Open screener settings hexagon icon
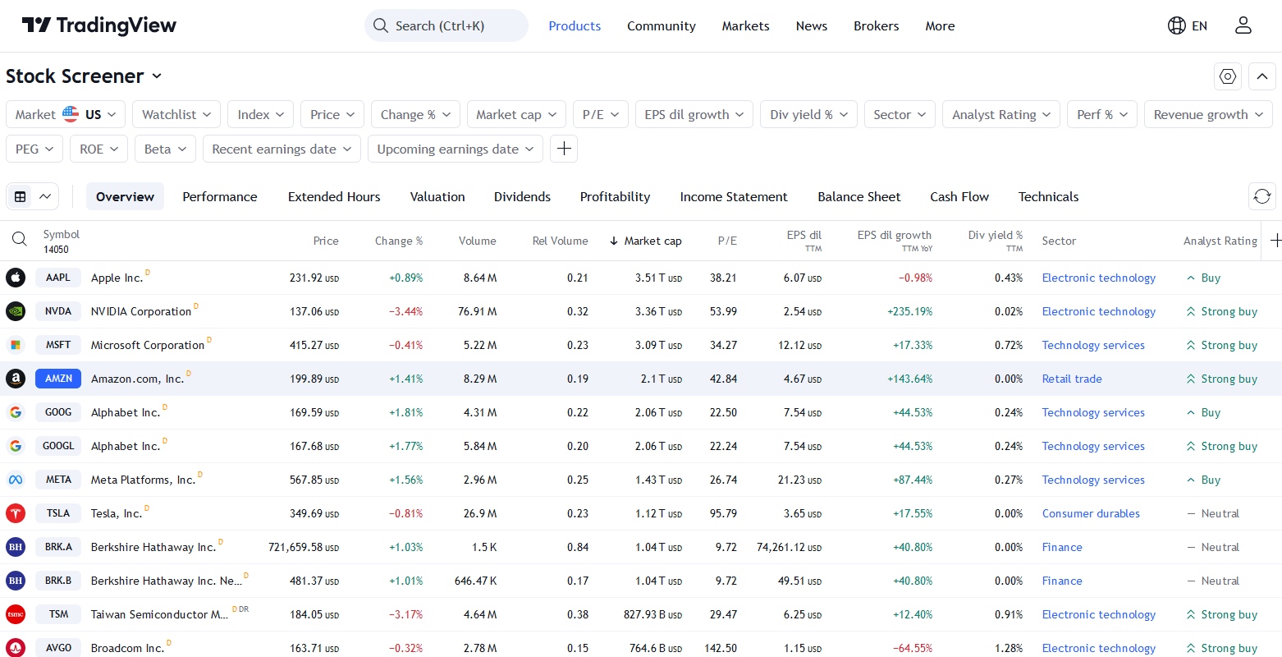The image size is (1282, 657). (x=1228, y=76)
